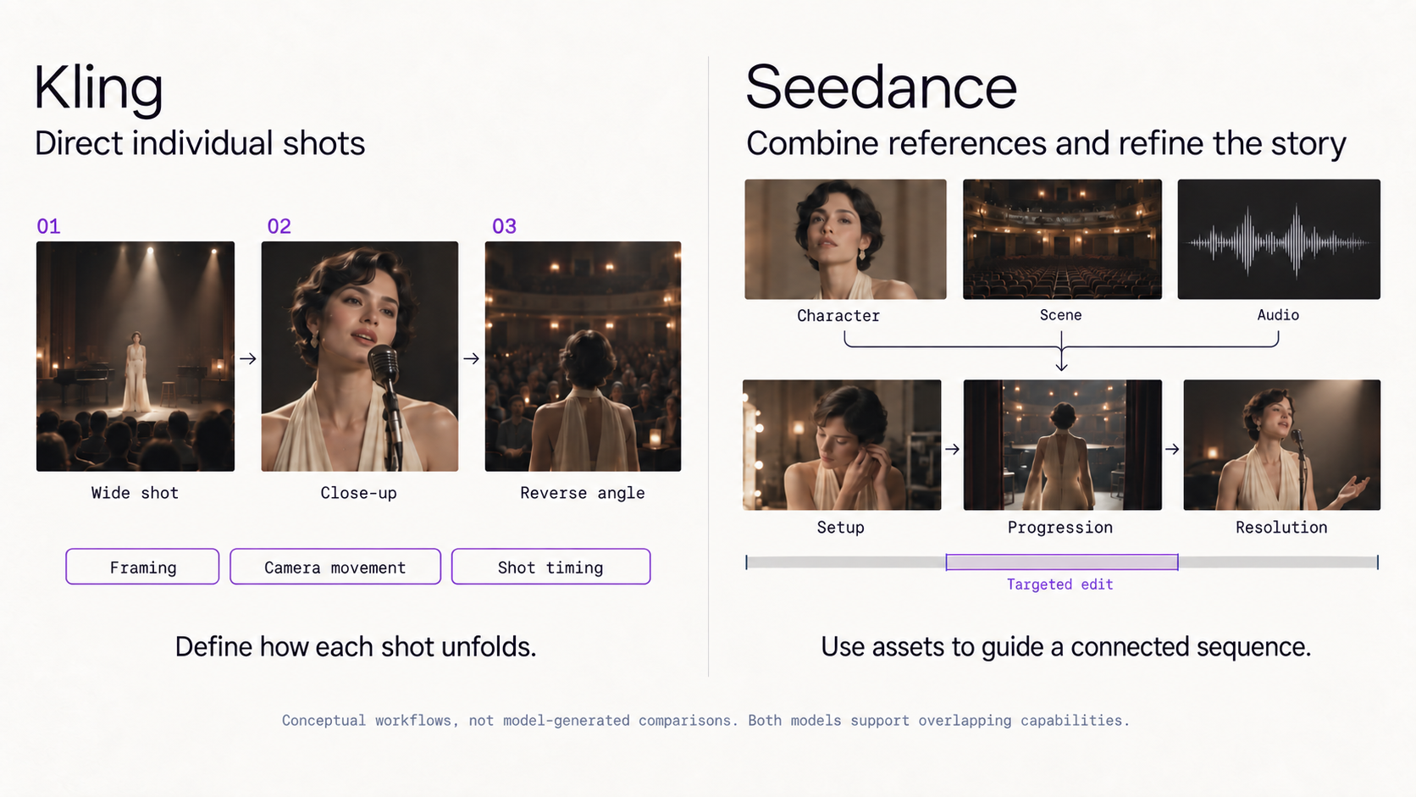
Task: Click the 'Wide shot' caption
Action: click(x=135, y=493)
